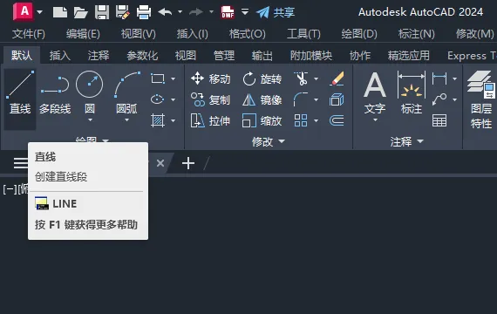Click the hatch fill tool icon

point(158,120)
